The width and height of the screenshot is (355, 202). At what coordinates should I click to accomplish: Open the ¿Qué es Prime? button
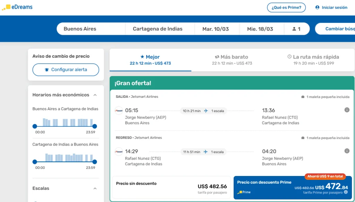click(286, 8)
